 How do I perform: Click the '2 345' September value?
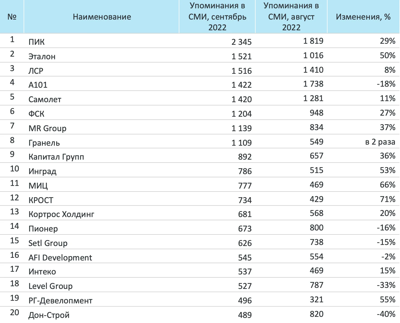click(241, 42)
